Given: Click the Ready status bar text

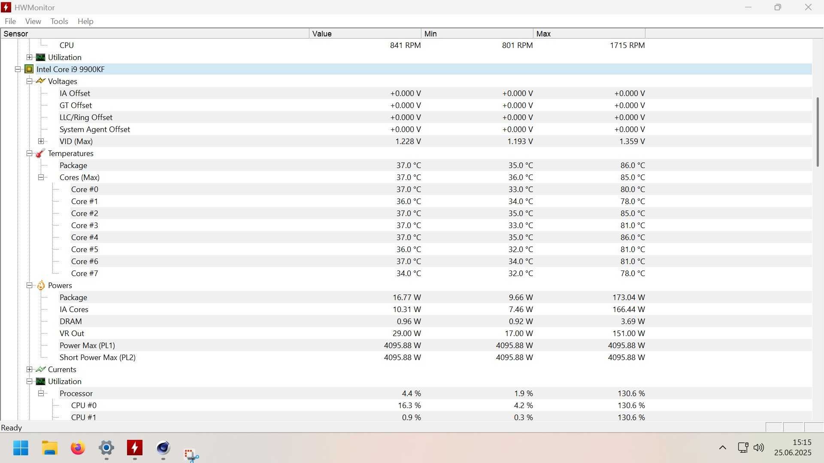Looking at the screenshot, I should pos(12,427).
